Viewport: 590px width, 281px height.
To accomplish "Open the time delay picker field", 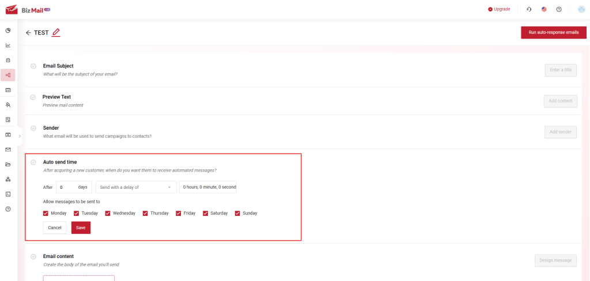I will (208, 187).
